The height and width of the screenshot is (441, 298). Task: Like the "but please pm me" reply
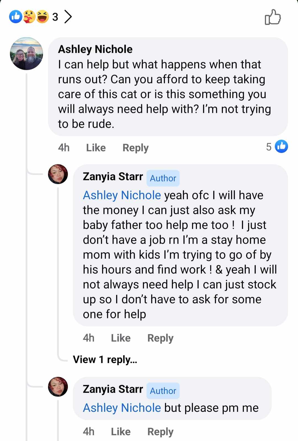[x=121, y=432]
